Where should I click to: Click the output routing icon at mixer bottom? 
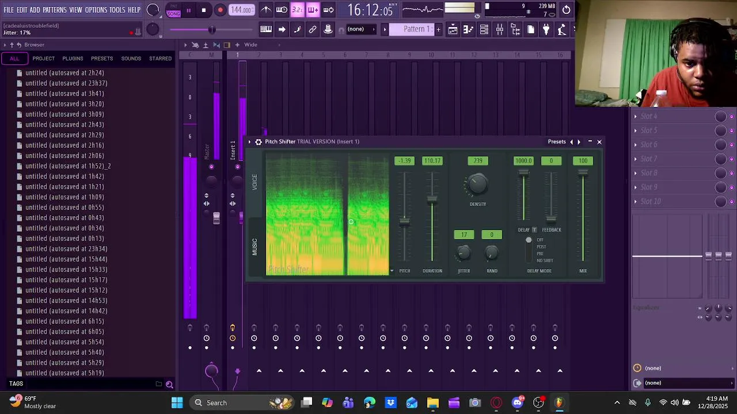637,383
